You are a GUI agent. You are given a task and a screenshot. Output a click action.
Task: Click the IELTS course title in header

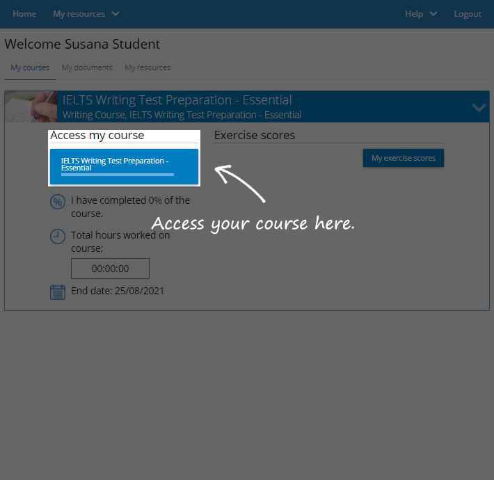click(x=177, y=100)
